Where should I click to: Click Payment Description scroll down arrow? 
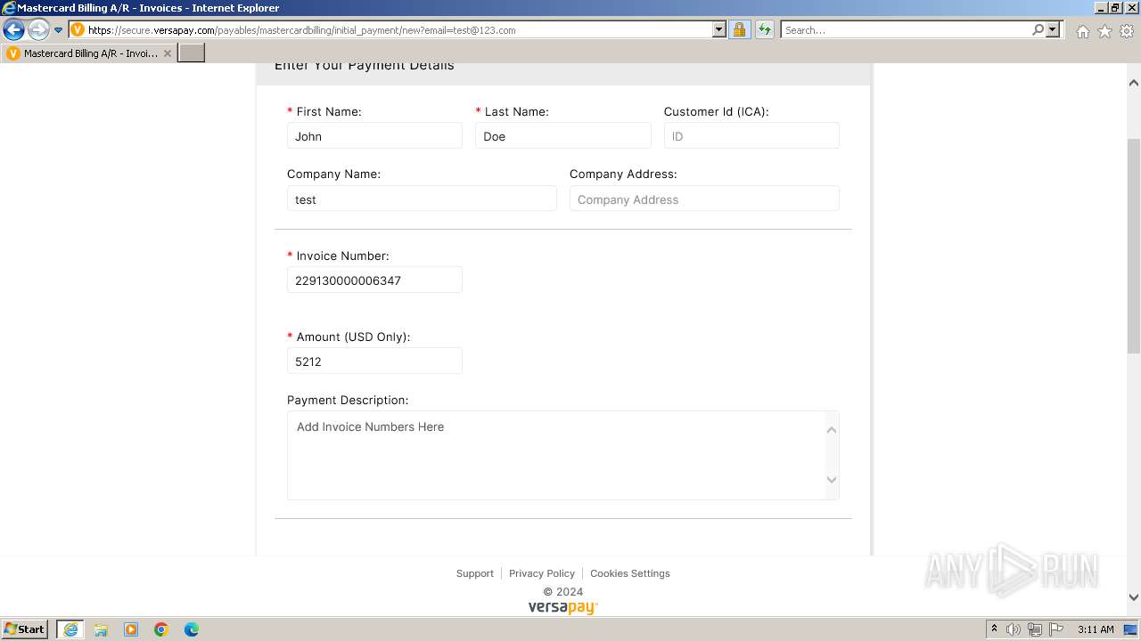pos(832,480)
